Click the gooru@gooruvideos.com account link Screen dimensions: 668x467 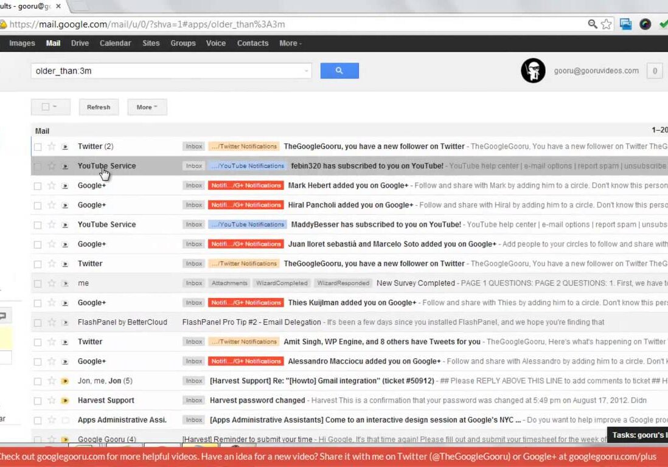[596, 71]
